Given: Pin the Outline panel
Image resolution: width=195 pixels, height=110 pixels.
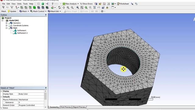Looking at the screenshot, I should coord(46,15).
